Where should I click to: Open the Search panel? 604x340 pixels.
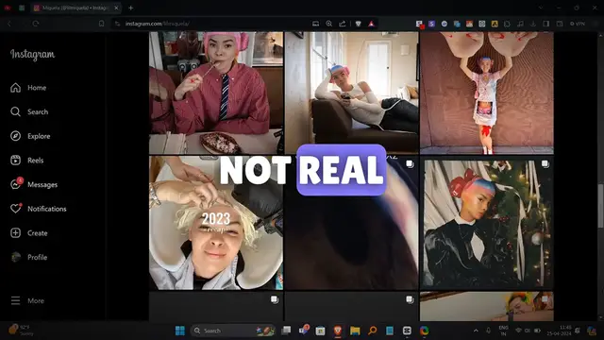[29, 112]
